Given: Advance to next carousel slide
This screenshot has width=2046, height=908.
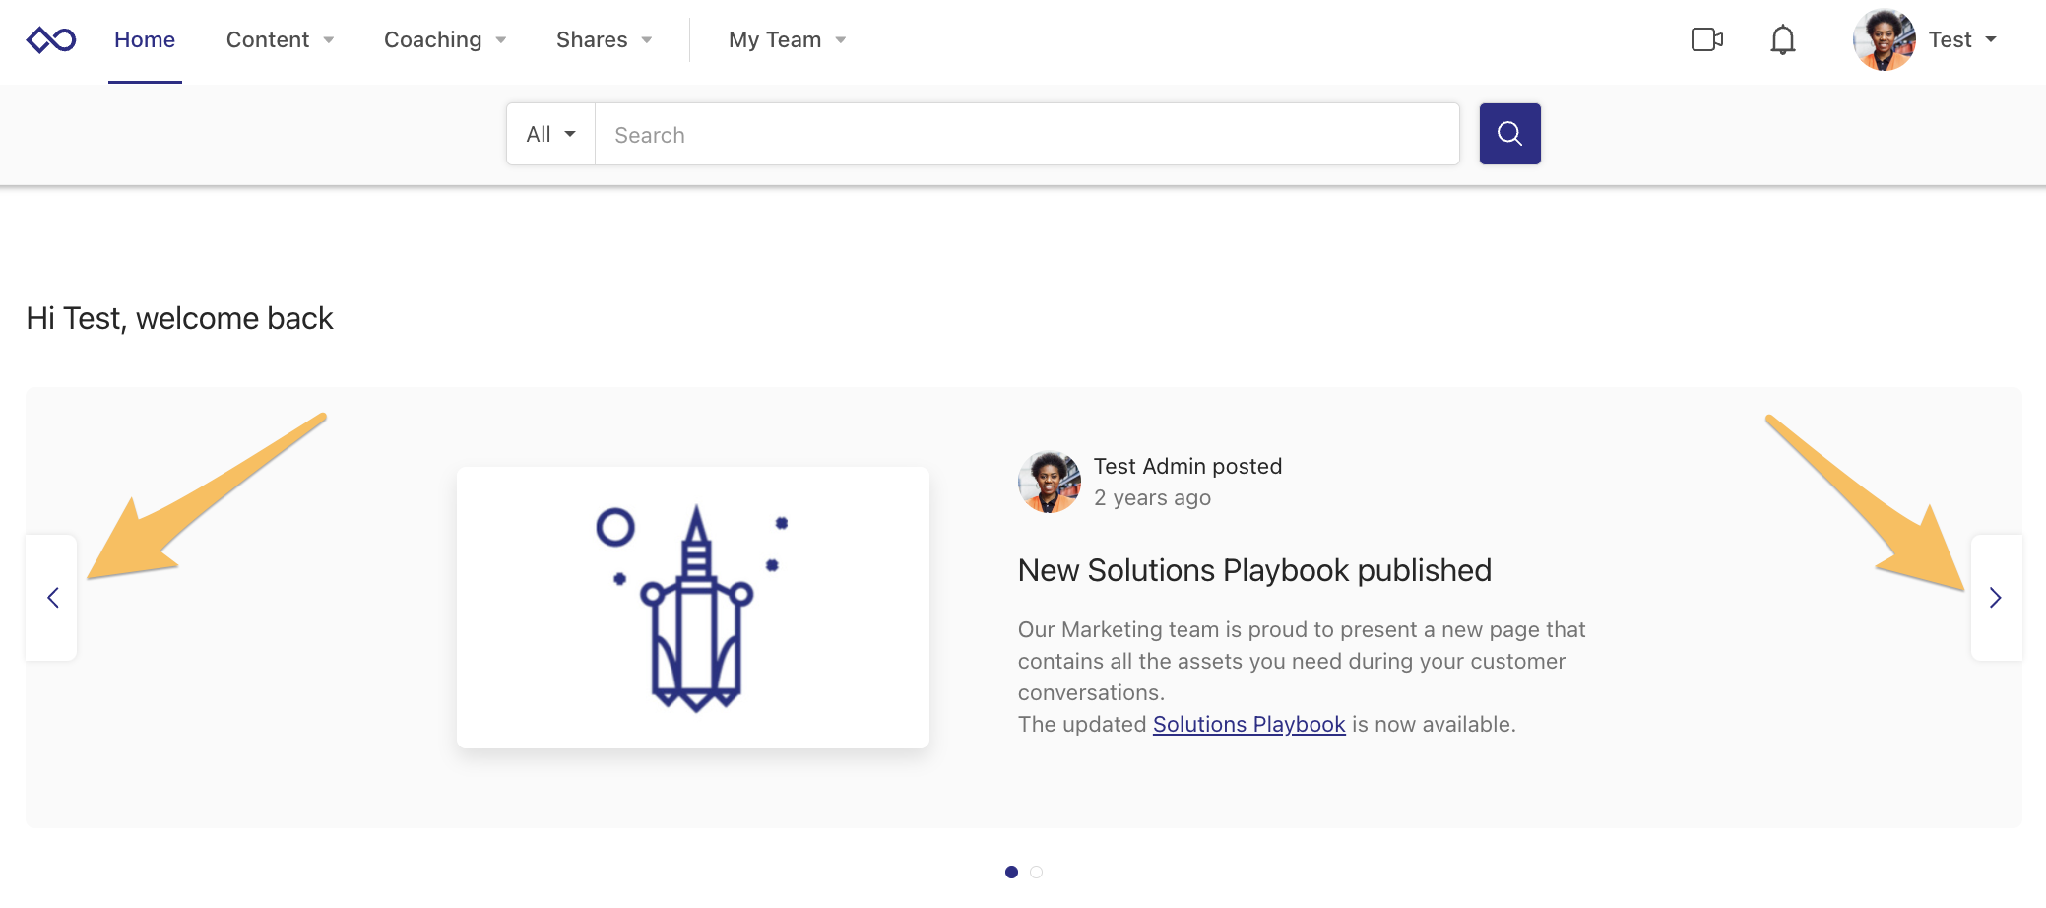Looking at the screenshot, I should point(1995,598).
